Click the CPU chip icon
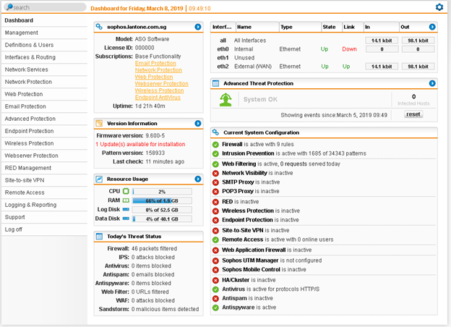 126,191
